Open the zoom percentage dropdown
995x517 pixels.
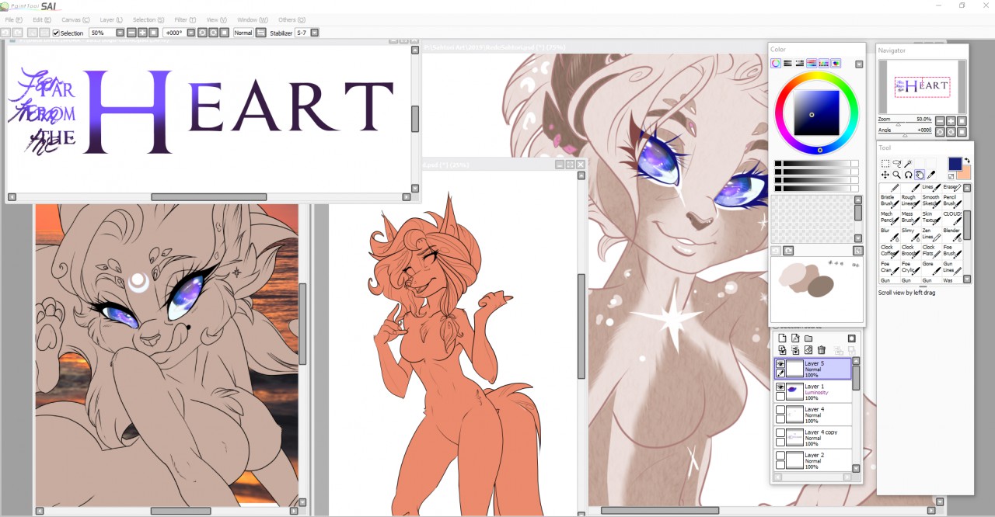120,33
